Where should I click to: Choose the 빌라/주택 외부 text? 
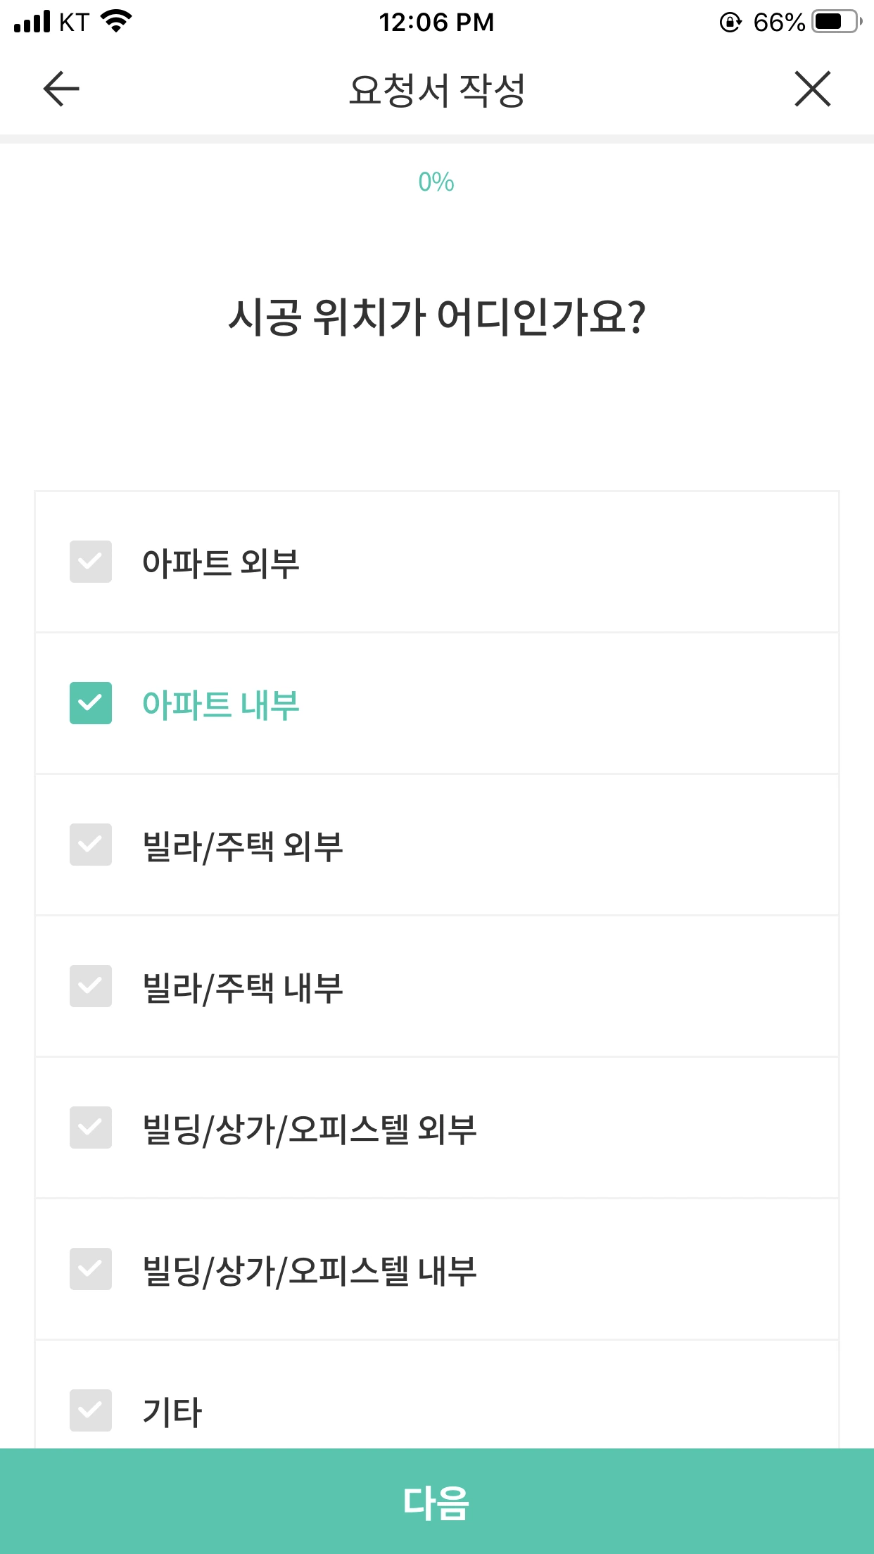(x=243, y=847)
